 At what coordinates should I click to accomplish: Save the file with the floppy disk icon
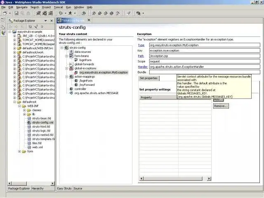pos(16,13)
